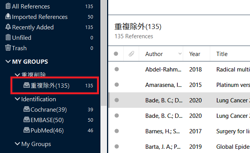Click the year 2018 cell
Screen dimensions: 250x153
196,70
